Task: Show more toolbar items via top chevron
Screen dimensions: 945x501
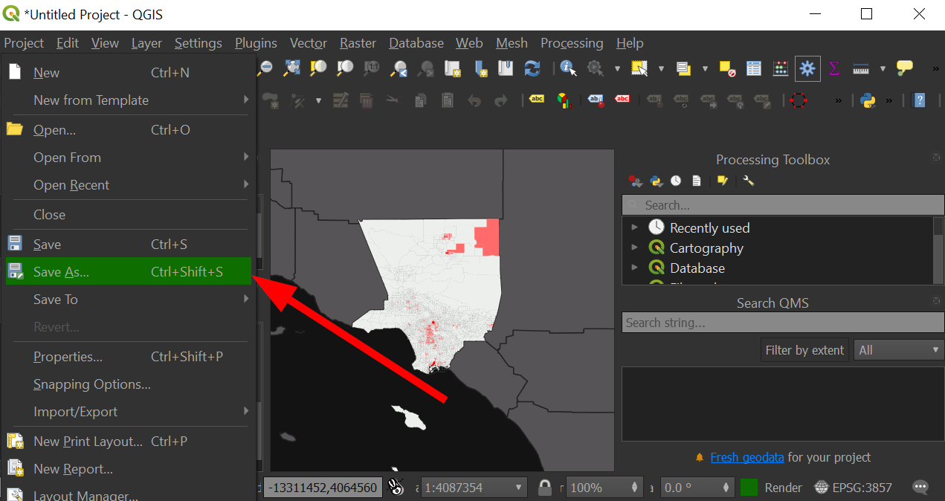Action: [x=935, y=68]
